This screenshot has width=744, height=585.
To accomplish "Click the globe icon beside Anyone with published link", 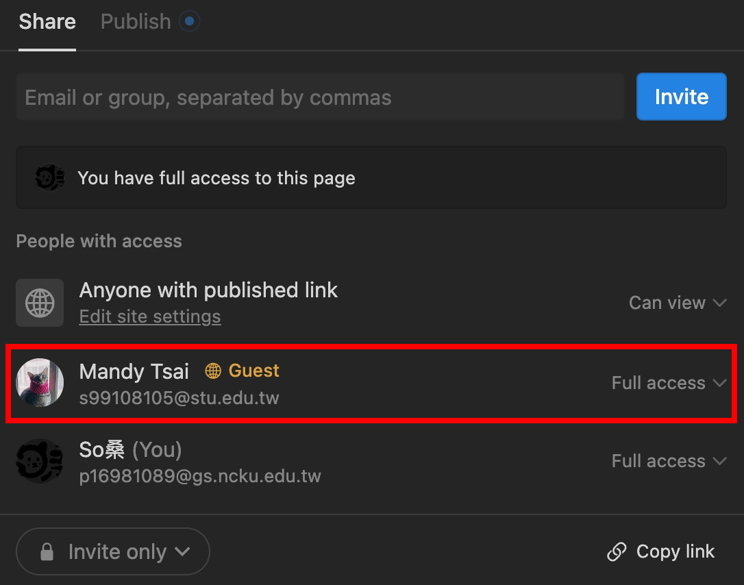I will tap(40, 303).
